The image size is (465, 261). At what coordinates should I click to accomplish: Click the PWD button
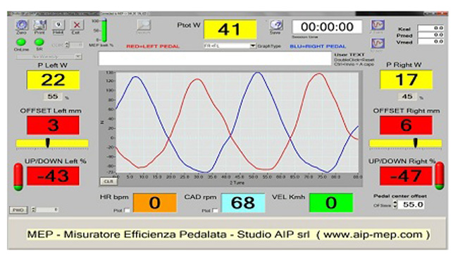(x=18, y=210)
